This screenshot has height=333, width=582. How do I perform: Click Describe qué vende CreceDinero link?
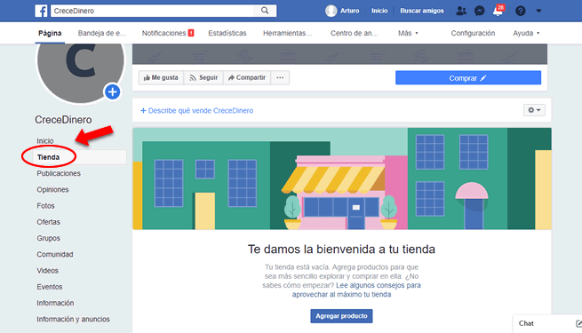[197, 110]
